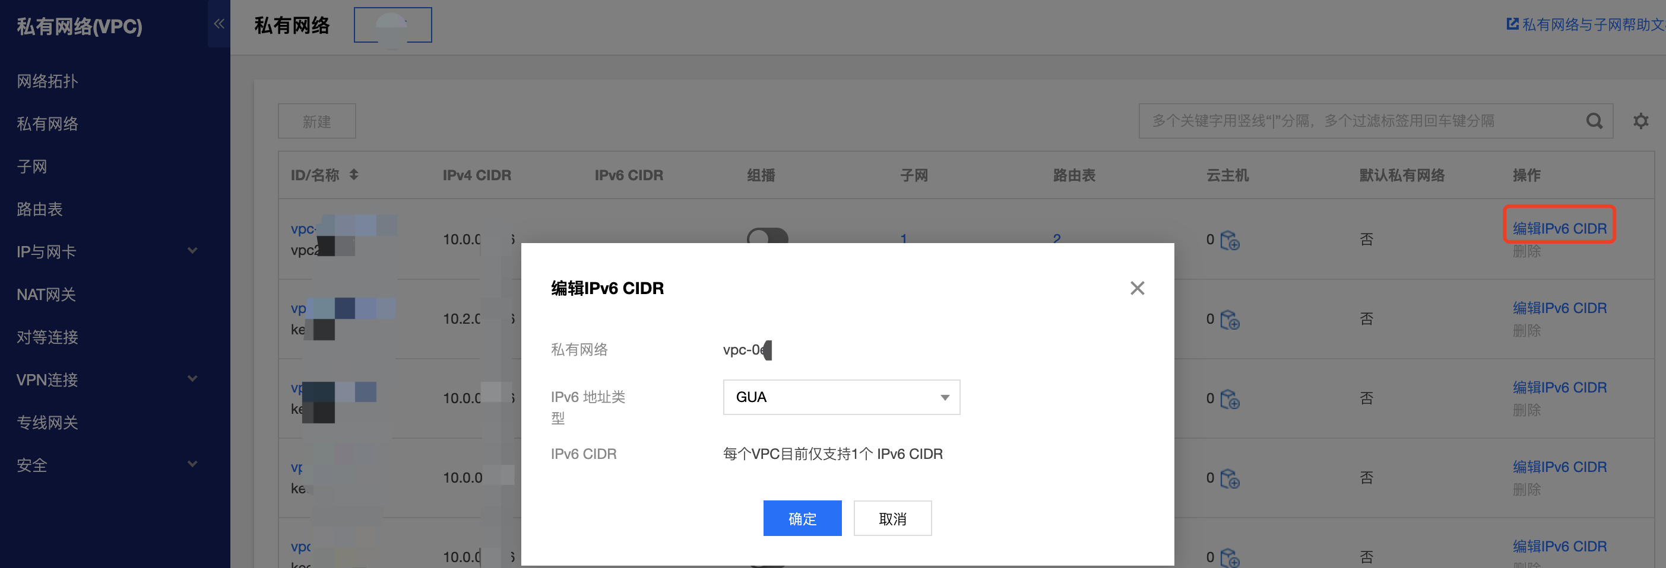Click 编辑IPv6 CIDR in 10.2.0 row
The image size is (1666, 568).
point(1559,308)
